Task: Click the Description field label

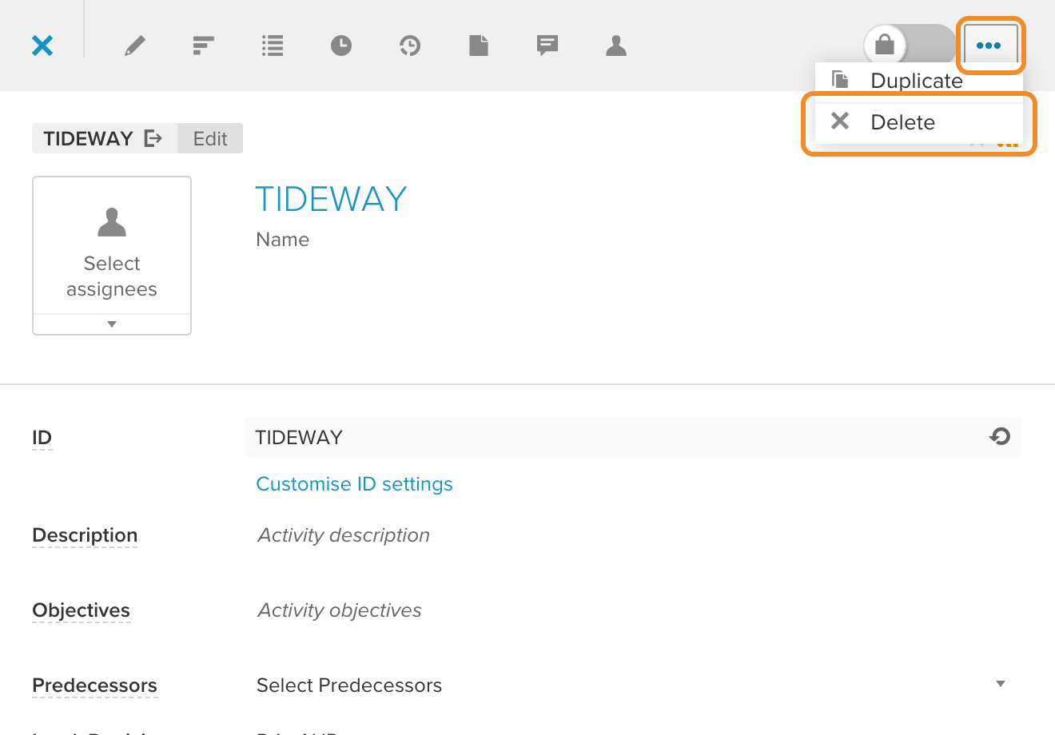Action: point(85,535)
